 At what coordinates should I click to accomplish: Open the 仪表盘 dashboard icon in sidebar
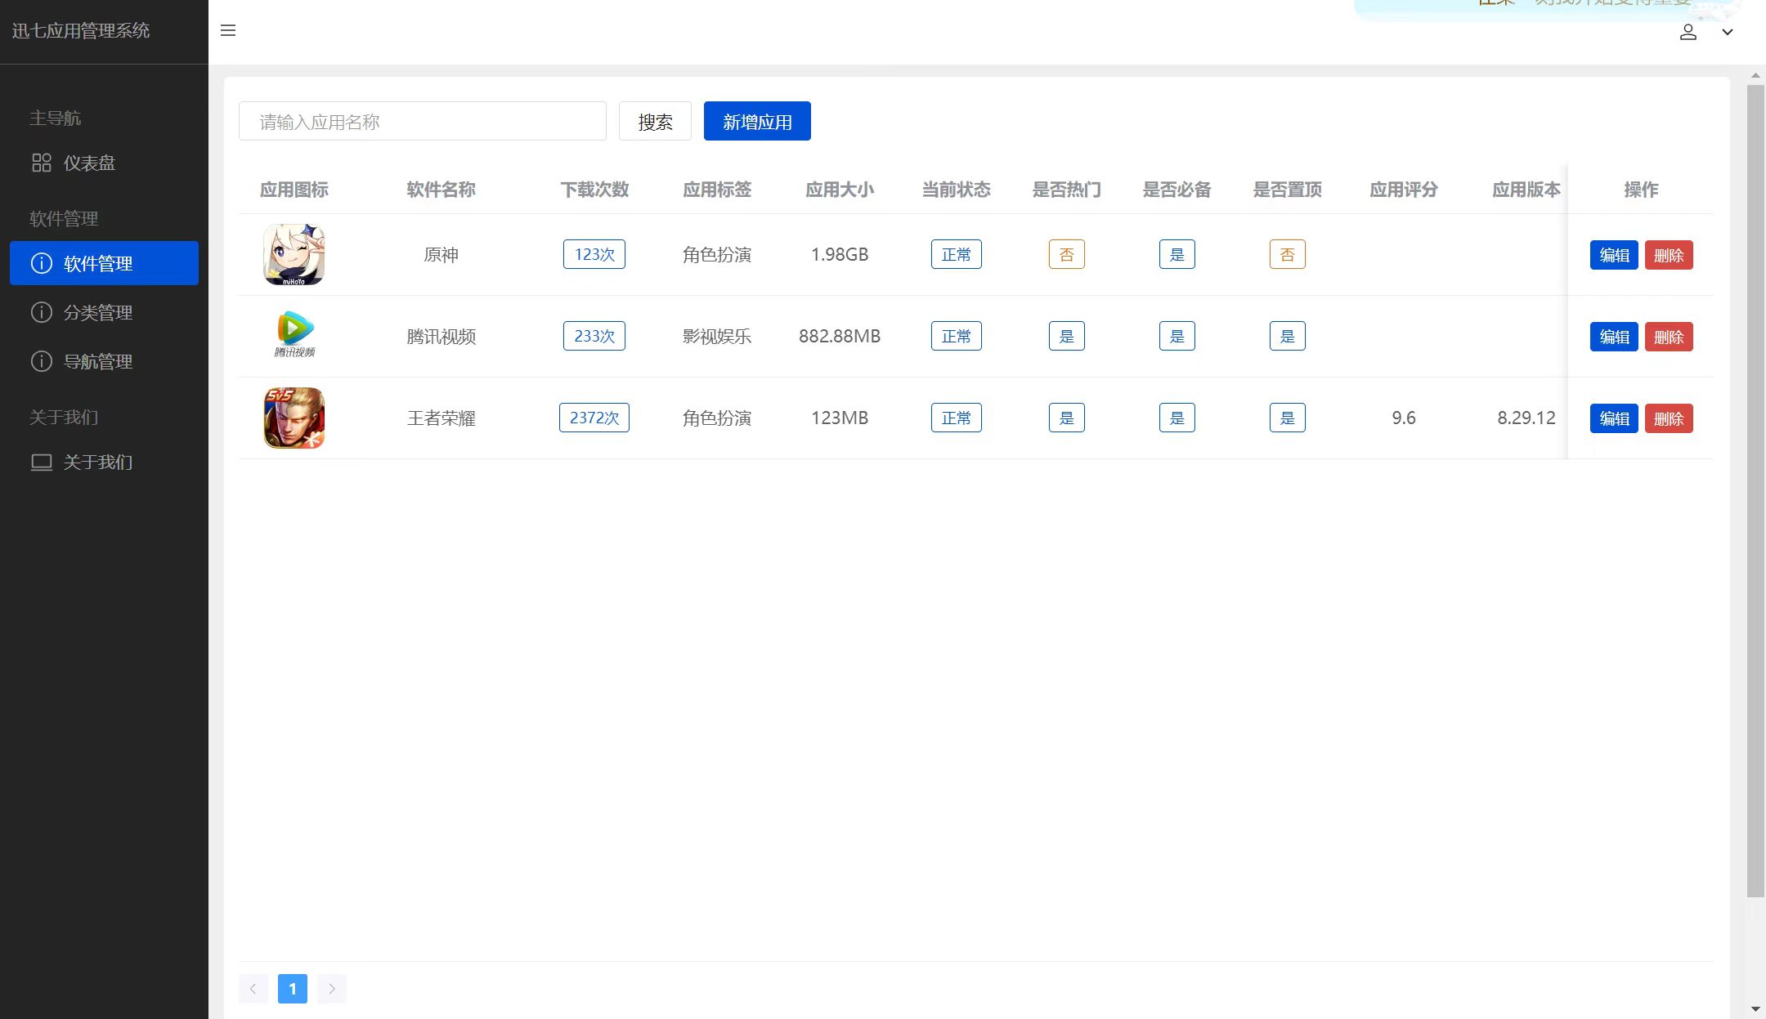42,163
